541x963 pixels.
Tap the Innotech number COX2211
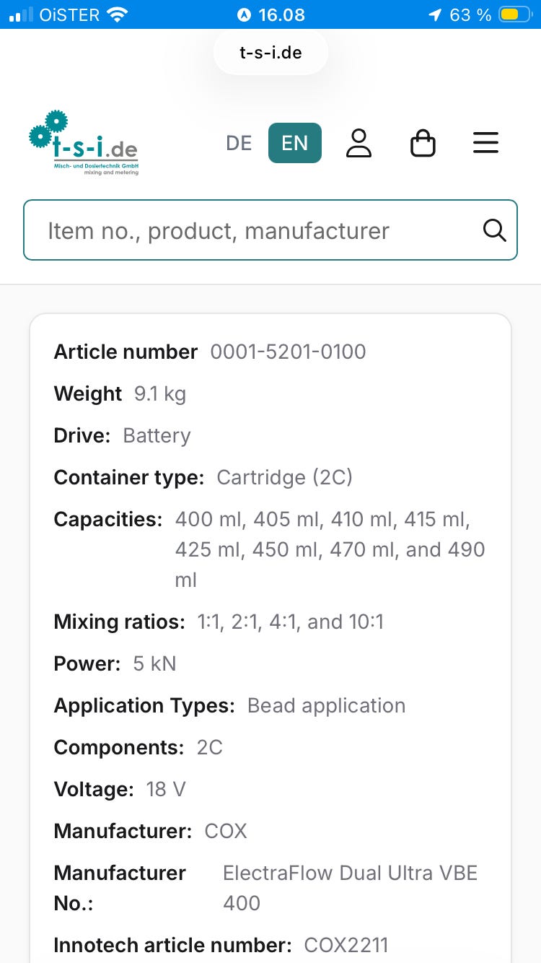pyautogui.click(x=346, y=945)
